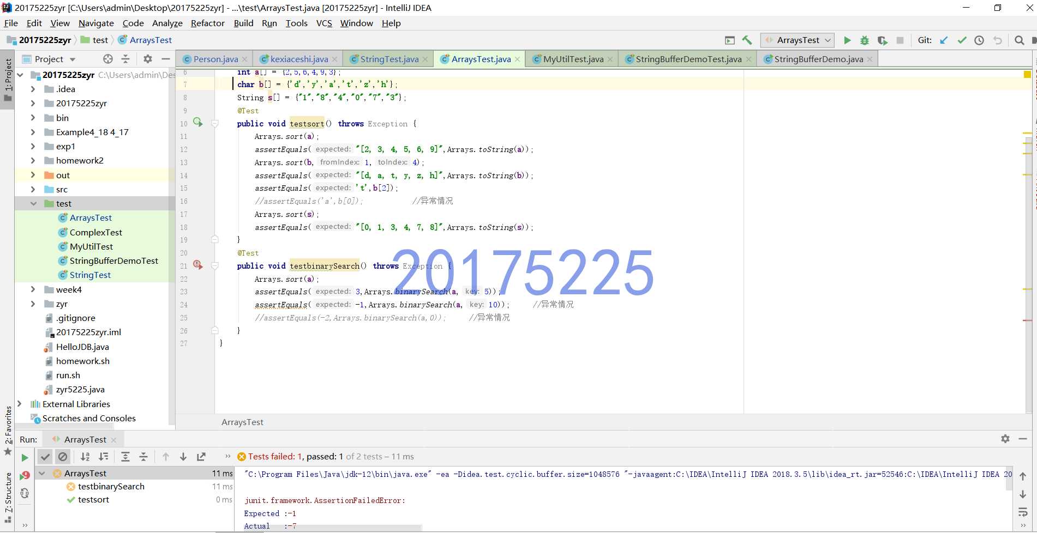Expand the src folder

pos(33,190)
